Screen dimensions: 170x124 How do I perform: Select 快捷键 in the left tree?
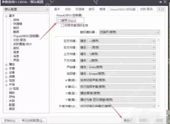pyautogui.click(x=18, y=24)
